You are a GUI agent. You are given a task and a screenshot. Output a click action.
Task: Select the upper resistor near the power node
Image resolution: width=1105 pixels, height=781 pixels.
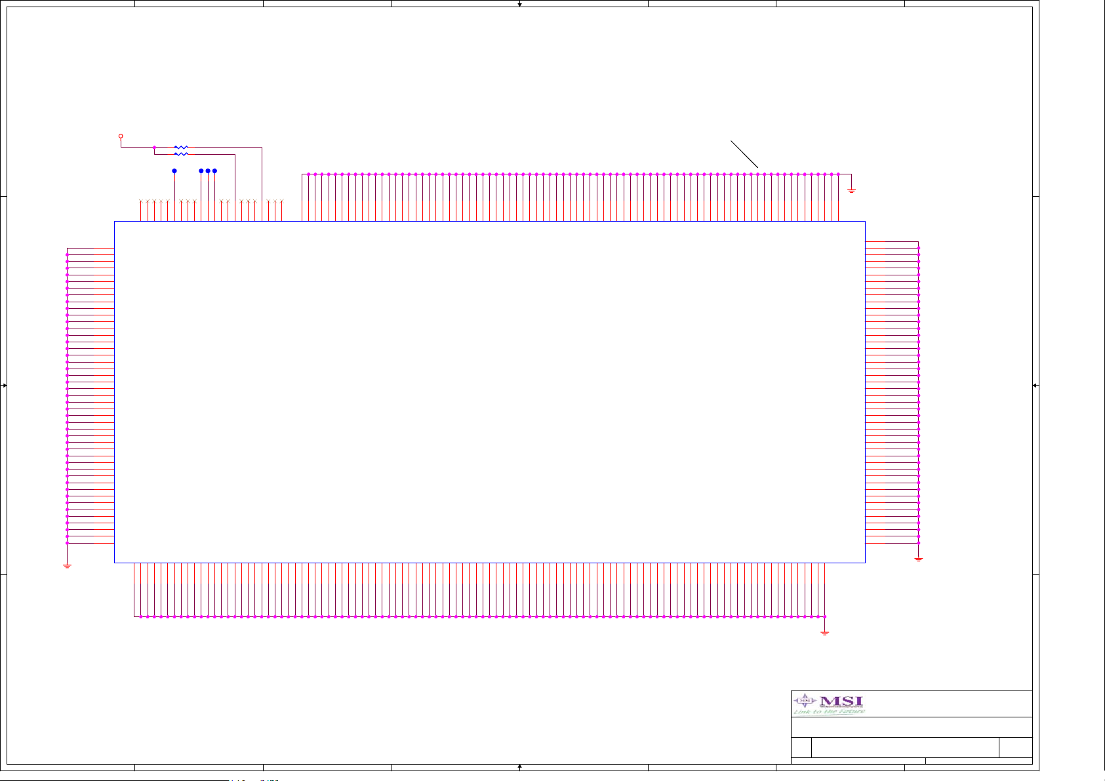(x=181, y=148)
